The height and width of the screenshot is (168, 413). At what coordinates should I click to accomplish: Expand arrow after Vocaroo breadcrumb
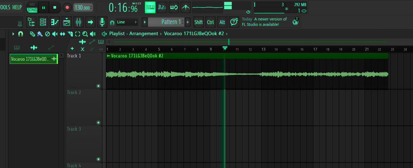point(227,34)
